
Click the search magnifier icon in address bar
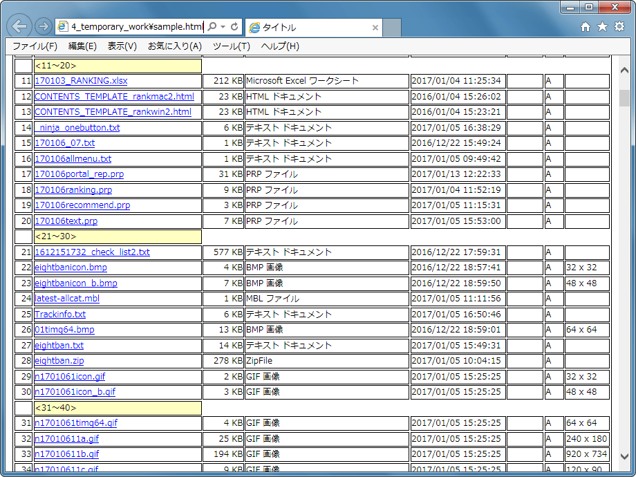(x=212, y=27)
